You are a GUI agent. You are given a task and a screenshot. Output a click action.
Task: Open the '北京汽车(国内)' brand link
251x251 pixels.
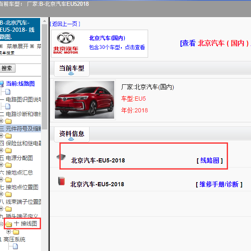coord(107,38)
